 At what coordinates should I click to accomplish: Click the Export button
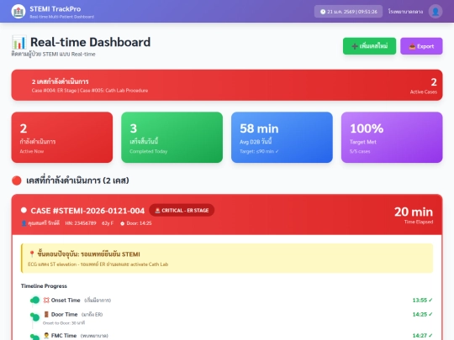click(421, 46)
